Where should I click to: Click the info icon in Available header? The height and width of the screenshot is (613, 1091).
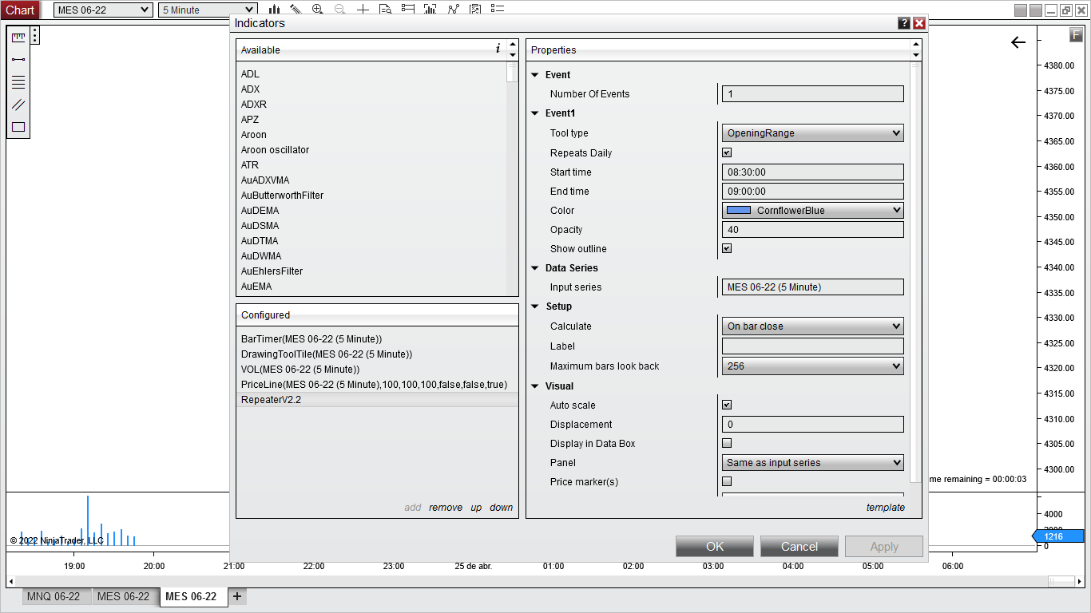pyautogui.click(x=498, y=49)
